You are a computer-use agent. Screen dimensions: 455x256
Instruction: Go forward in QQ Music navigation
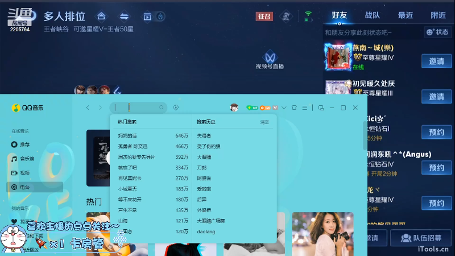coord(101,108)
